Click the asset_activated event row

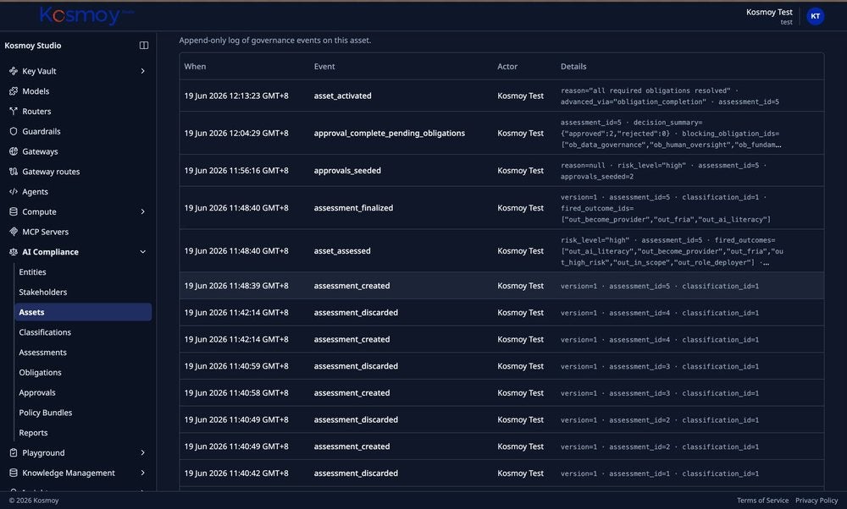coord(501,96)
